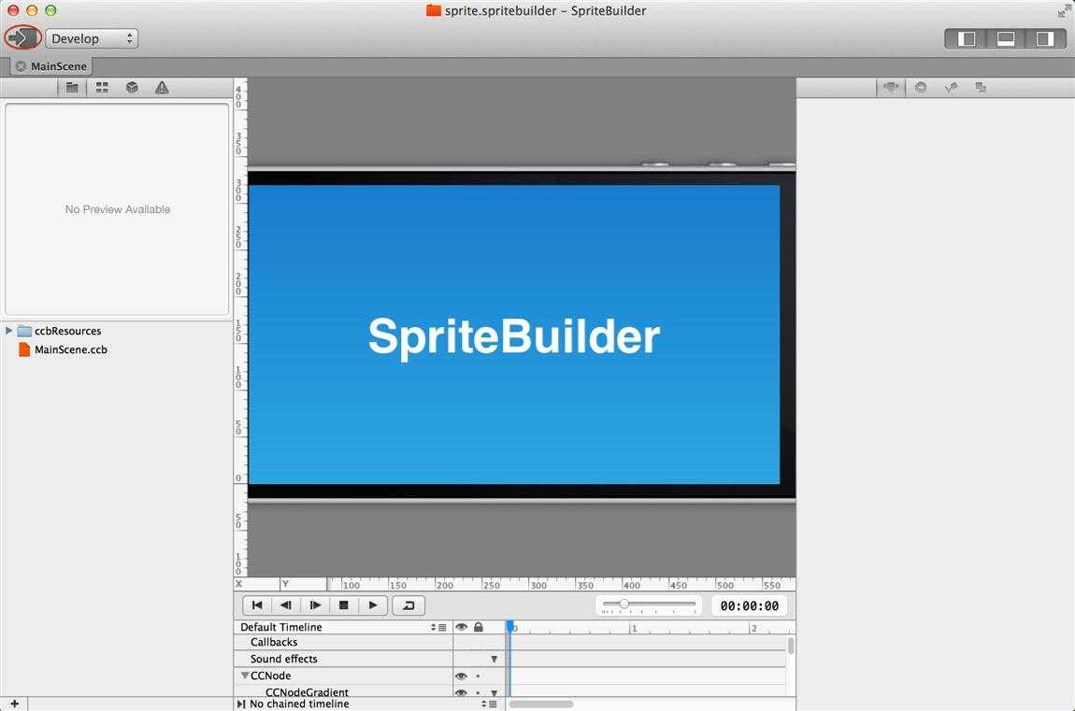Select the CCNode row label
This screenshot has width=1075, height=711.
click(271, 675)
